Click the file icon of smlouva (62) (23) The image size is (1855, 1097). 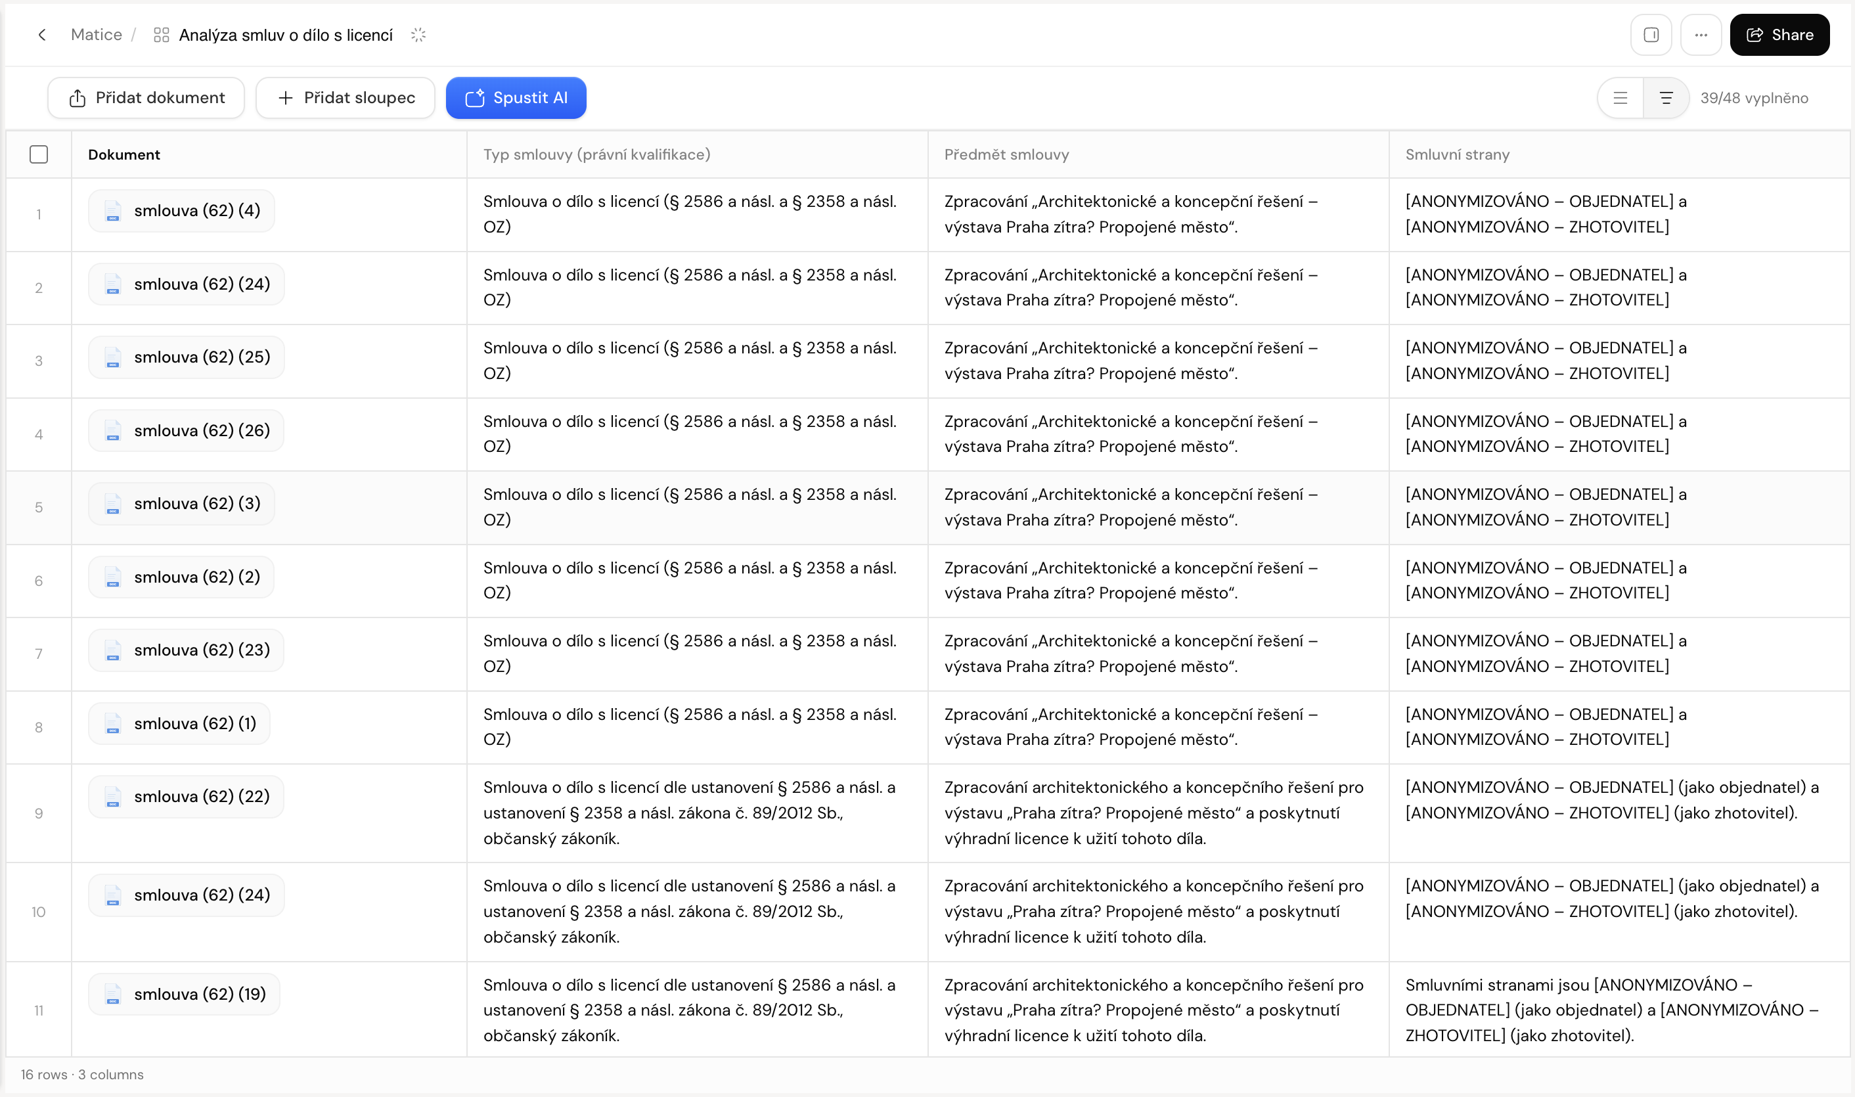(x=112, y=650)
